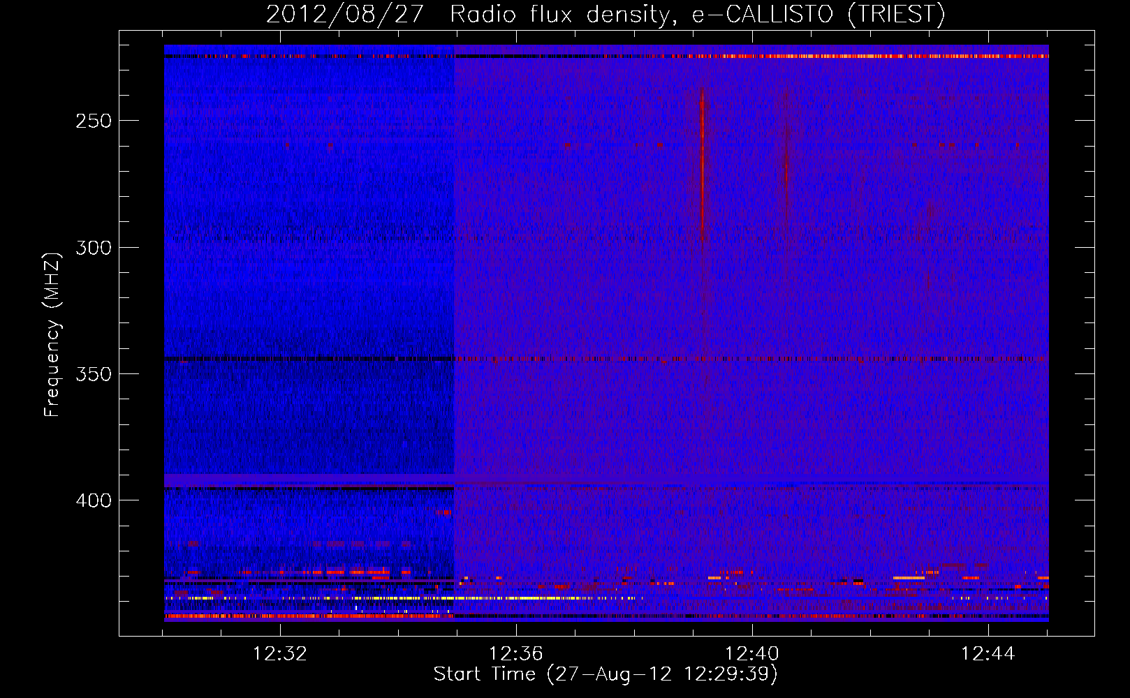Click the yellow interference line near spectrogram bottom
1130x698 pixels.
(x=404, y=598)
